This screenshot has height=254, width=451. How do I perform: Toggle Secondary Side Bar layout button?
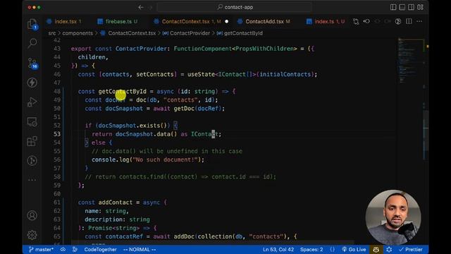point(411,7)
